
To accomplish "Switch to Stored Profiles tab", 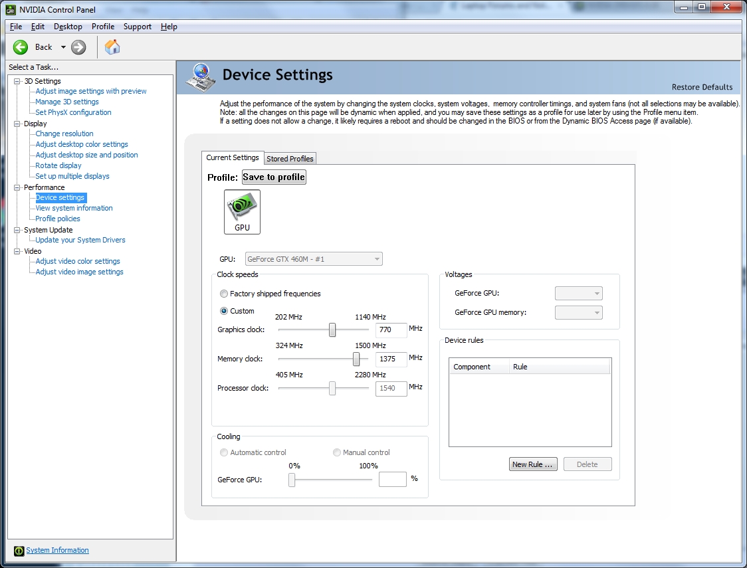I will [290, 159].
